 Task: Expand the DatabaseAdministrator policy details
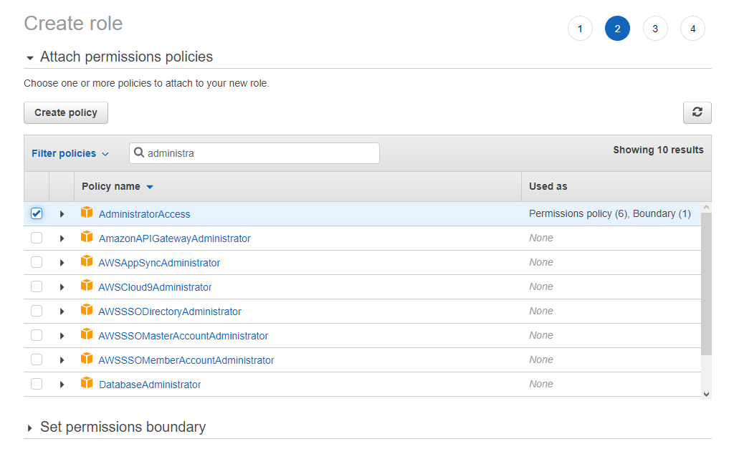62,385
